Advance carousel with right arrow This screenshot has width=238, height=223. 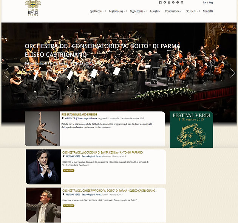click(232, 73)
